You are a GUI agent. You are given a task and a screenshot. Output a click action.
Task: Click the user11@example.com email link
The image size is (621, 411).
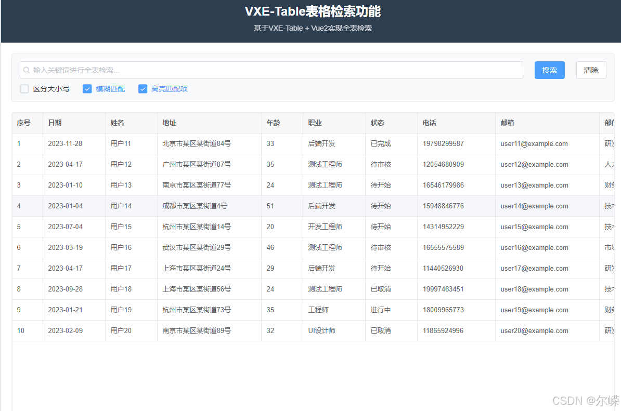[534, 143]
